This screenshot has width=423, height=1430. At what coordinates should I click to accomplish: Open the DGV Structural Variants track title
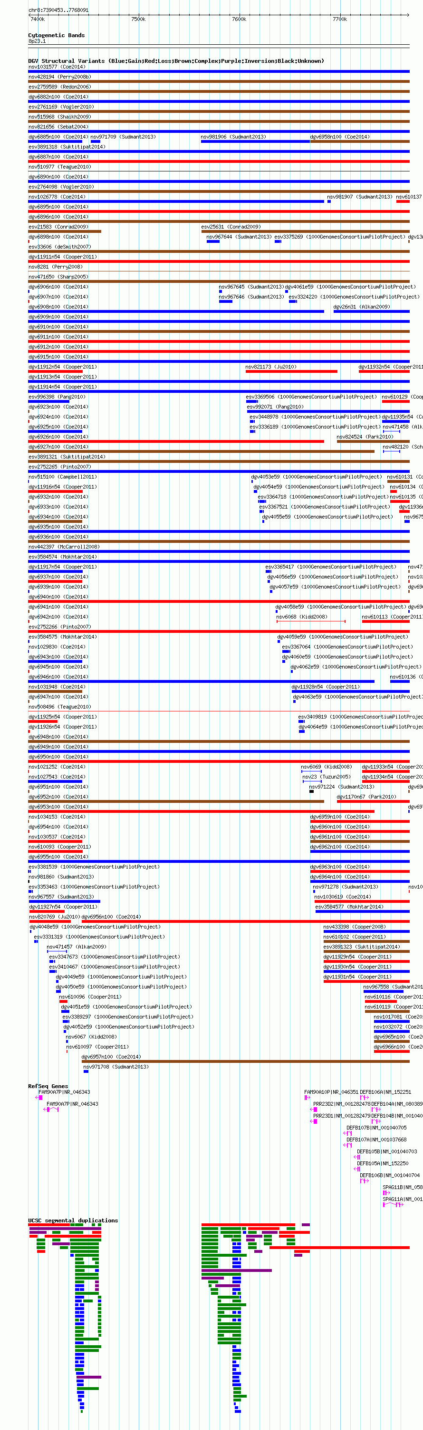click(x=176, y=61)
